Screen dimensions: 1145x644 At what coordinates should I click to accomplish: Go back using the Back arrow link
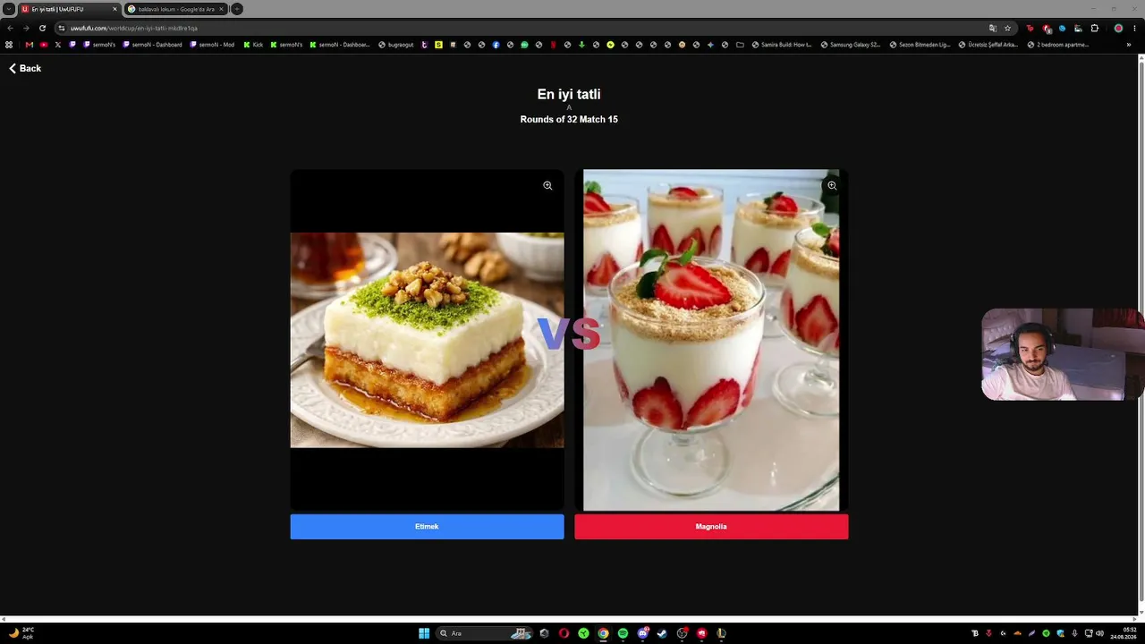[x=25, y=68]
